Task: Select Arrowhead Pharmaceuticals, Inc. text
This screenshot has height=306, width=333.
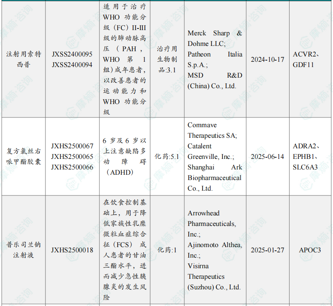Action: point(212,224)
